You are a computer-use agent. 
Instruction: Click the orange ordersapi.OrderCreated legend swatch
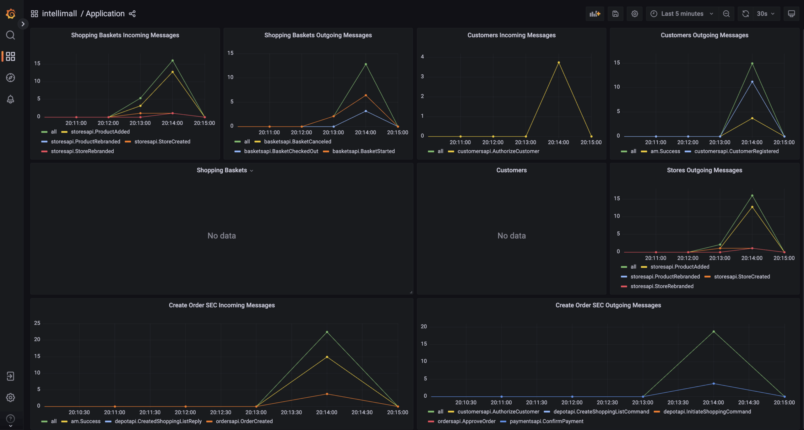209,422
